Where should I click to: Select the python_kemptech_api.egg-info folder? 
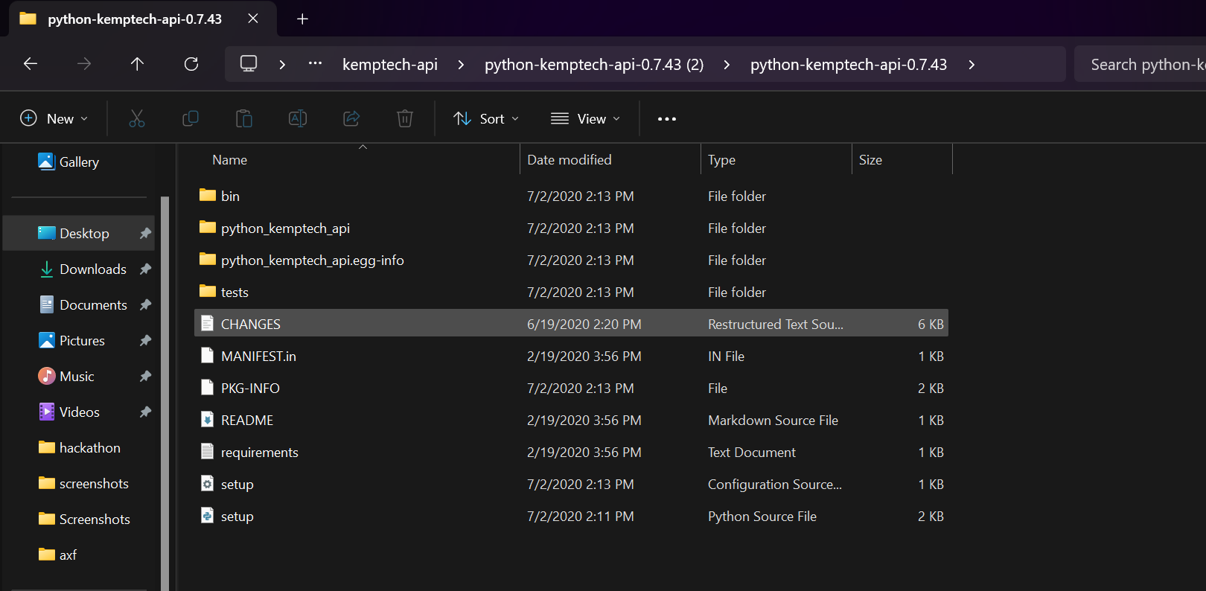(x=571, y=261)
